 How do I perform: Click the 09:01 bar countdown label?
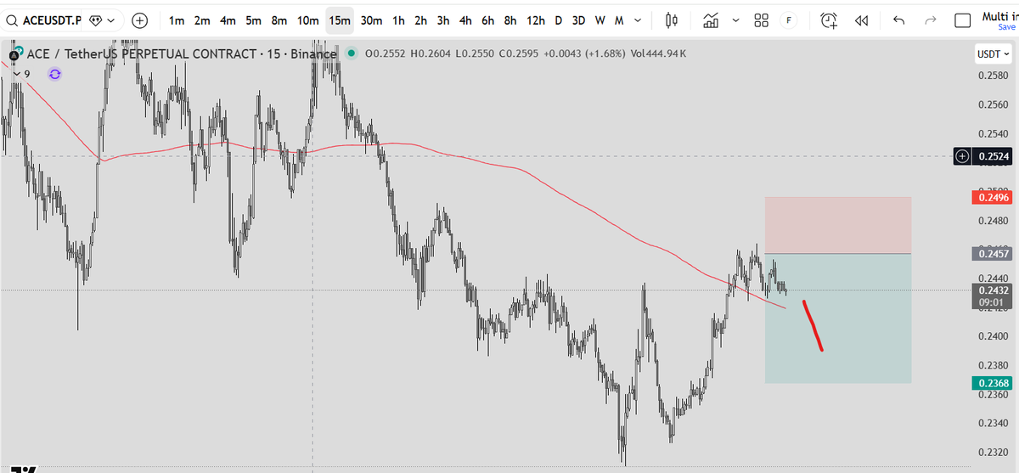[991, 301]
